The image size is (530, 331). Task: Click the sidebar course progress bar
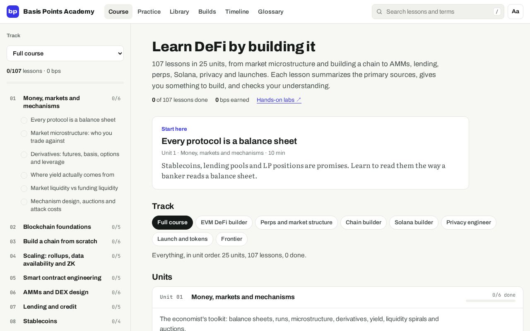click(65, 83)
